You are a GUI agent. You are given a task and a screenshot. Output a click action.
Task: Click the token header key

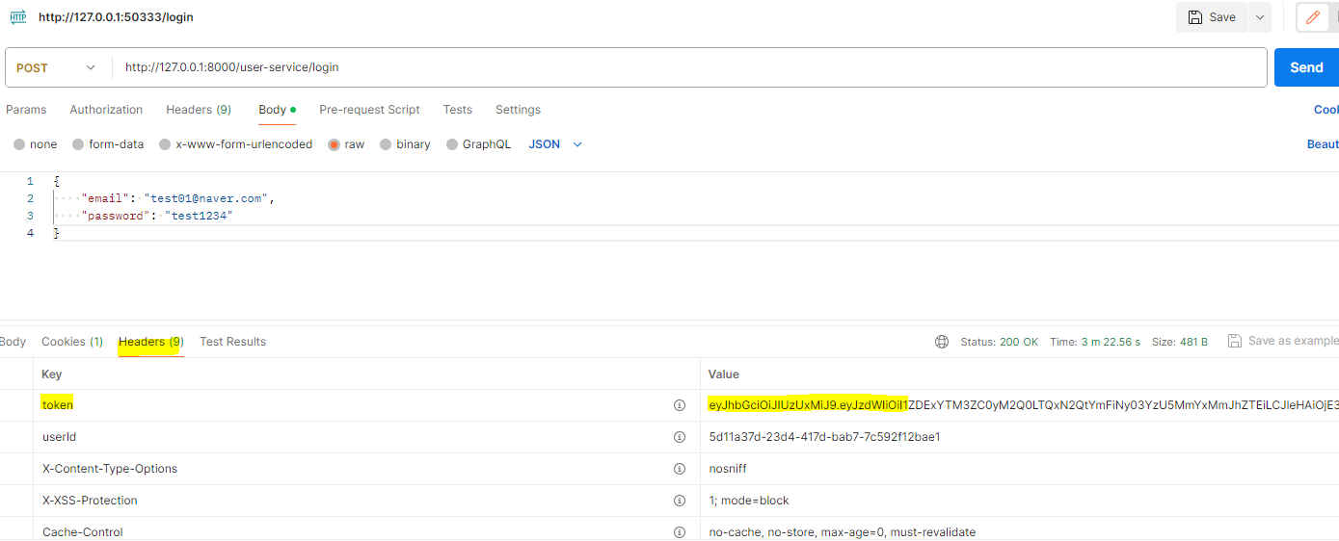(x=58, y=405)
